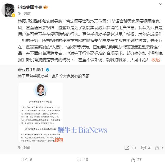Visit the 抖音集团李亮 username profile
Screen dimensions: 165x163
[x=30, y=7]
